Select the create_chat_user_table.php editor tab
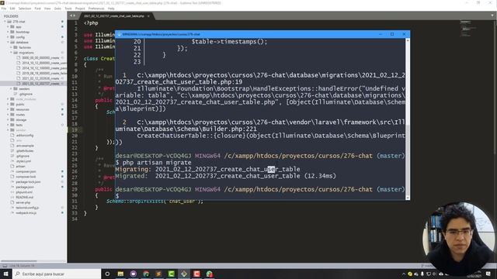The image size is (497, 279). click(x=114, y=15)
